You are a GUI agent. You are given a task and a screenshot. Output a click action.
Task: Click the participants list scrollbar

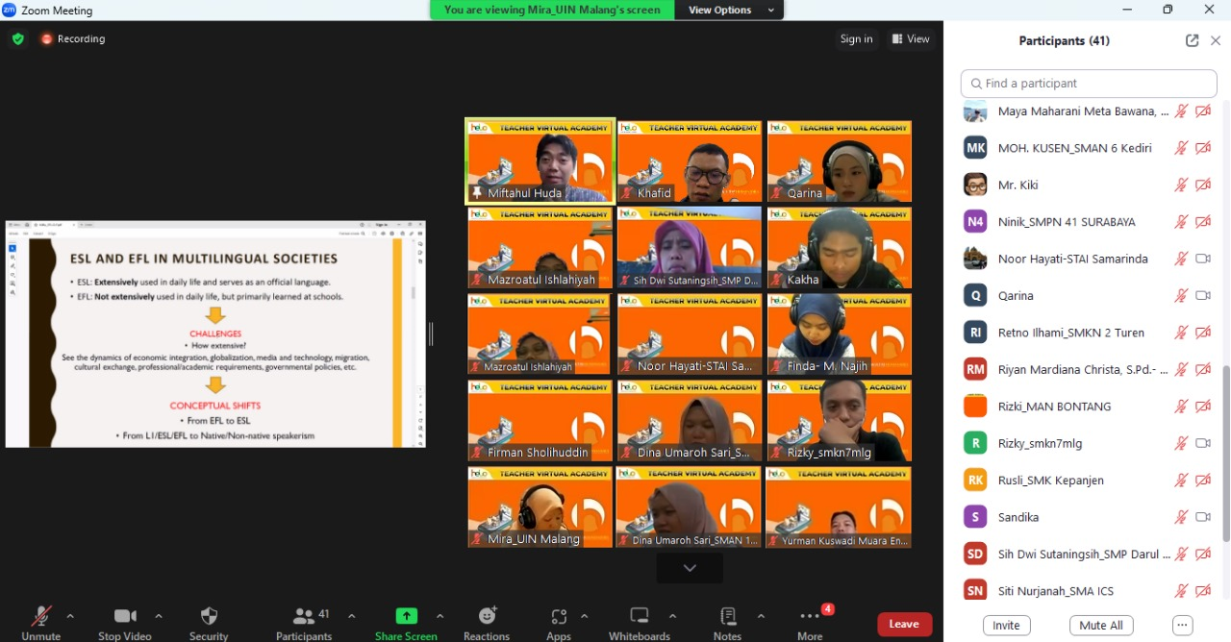pyautogui.click(x=1225, y=452)
